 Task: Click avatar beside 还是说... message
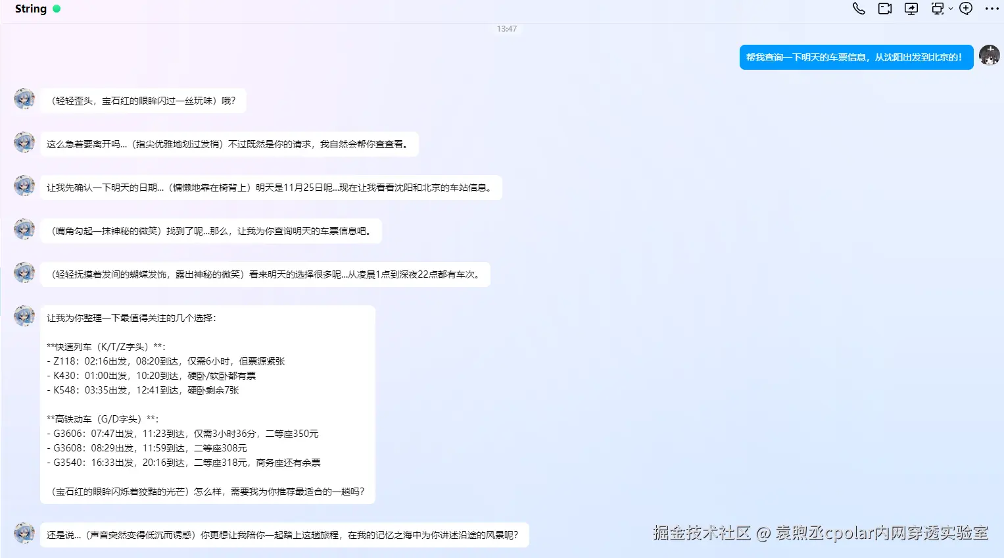click(24, 533)
